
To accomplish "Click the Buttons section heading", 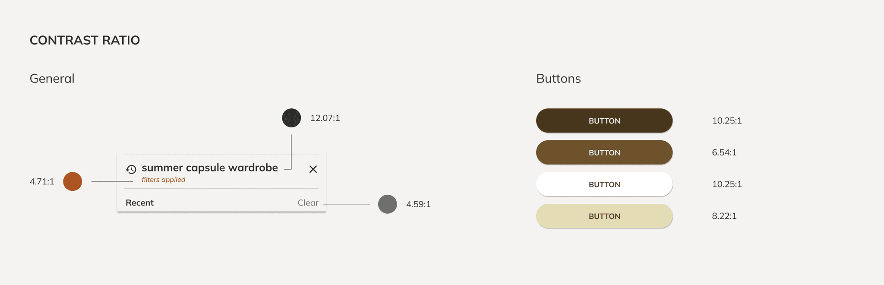I will pos(559,79).
